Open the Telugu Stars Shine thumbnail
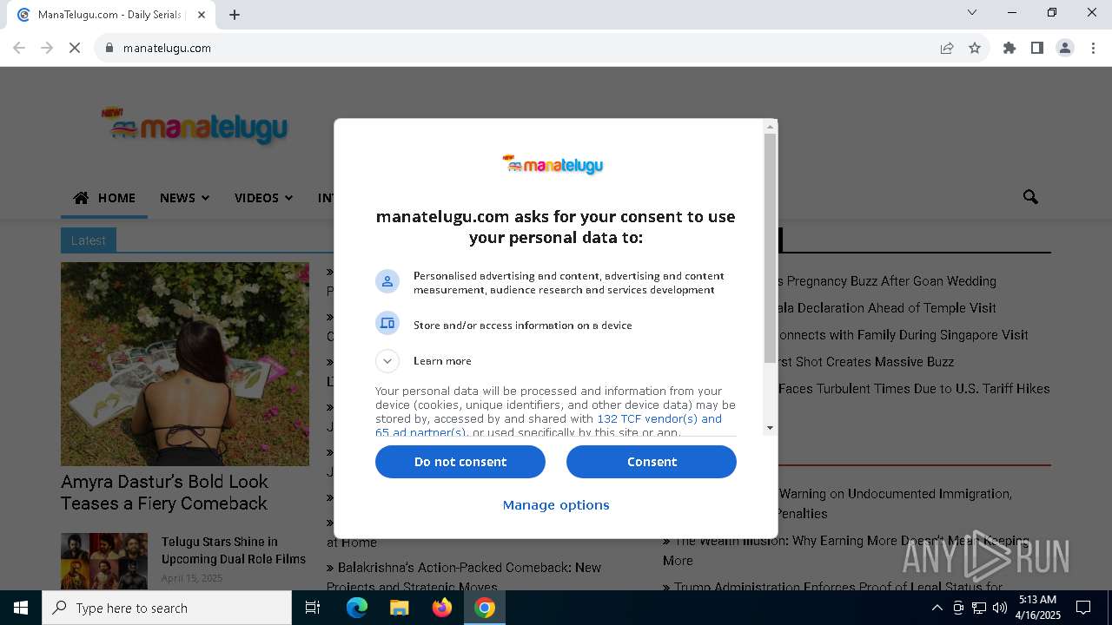 coord(104,561)
